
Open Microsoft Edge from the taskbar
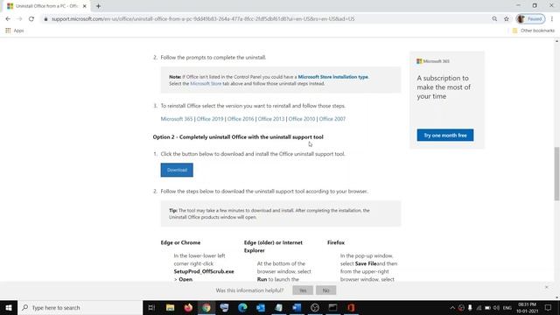pyautogui.click(x=242, y=307)
